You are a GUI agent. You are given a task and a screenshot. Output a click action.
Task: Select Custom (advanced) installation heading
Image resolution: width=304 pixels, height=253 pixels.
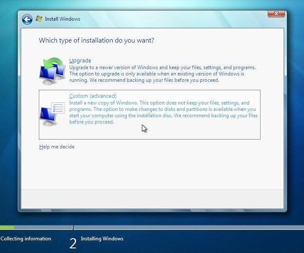(93, 96)
